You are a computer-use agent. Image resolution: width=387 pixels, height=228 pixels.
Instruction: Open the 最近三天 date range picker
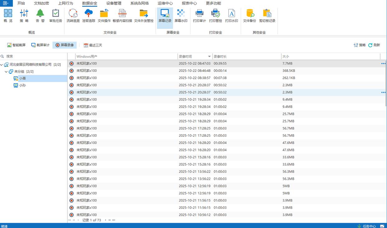coord(93,45)
